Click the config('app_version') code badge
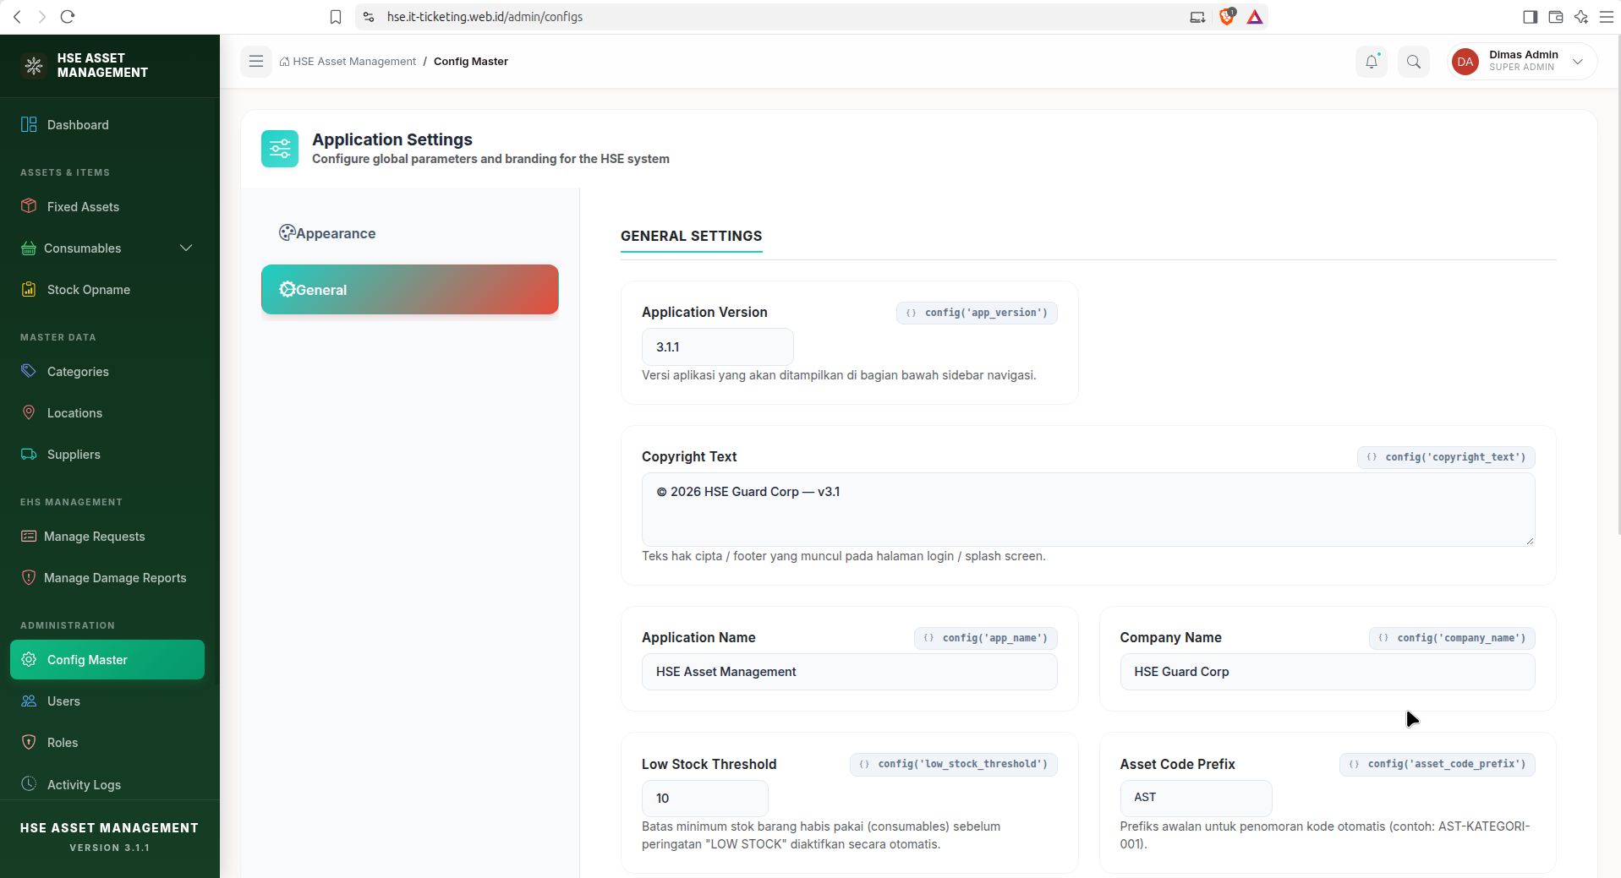The height and width of the screenshot is (878, 1621). point(977,313)
